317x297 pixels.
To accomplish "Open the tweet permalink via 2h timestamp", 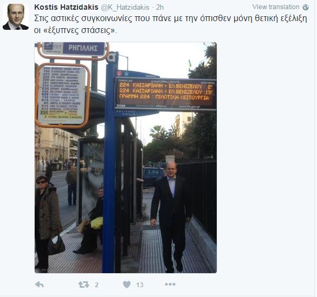I will (160, 8).
